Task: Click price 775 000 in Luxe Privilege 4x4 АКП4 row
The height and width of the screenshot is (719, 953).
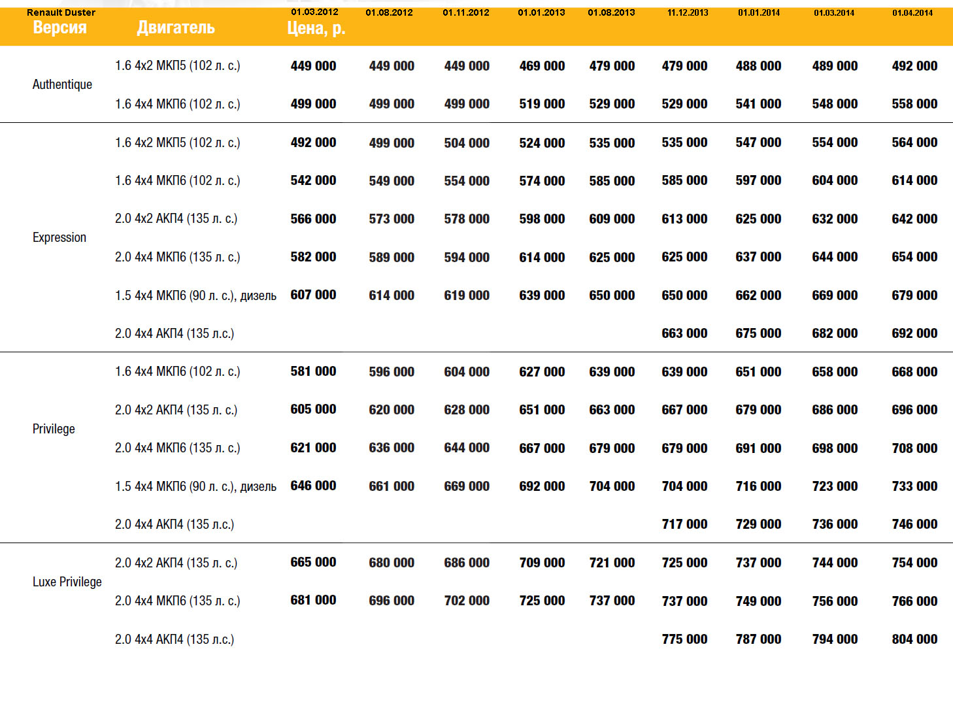Action: click(684, 639)
